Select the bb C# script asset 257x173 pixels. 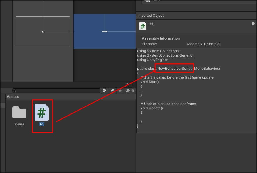click(x=42, y=112)
